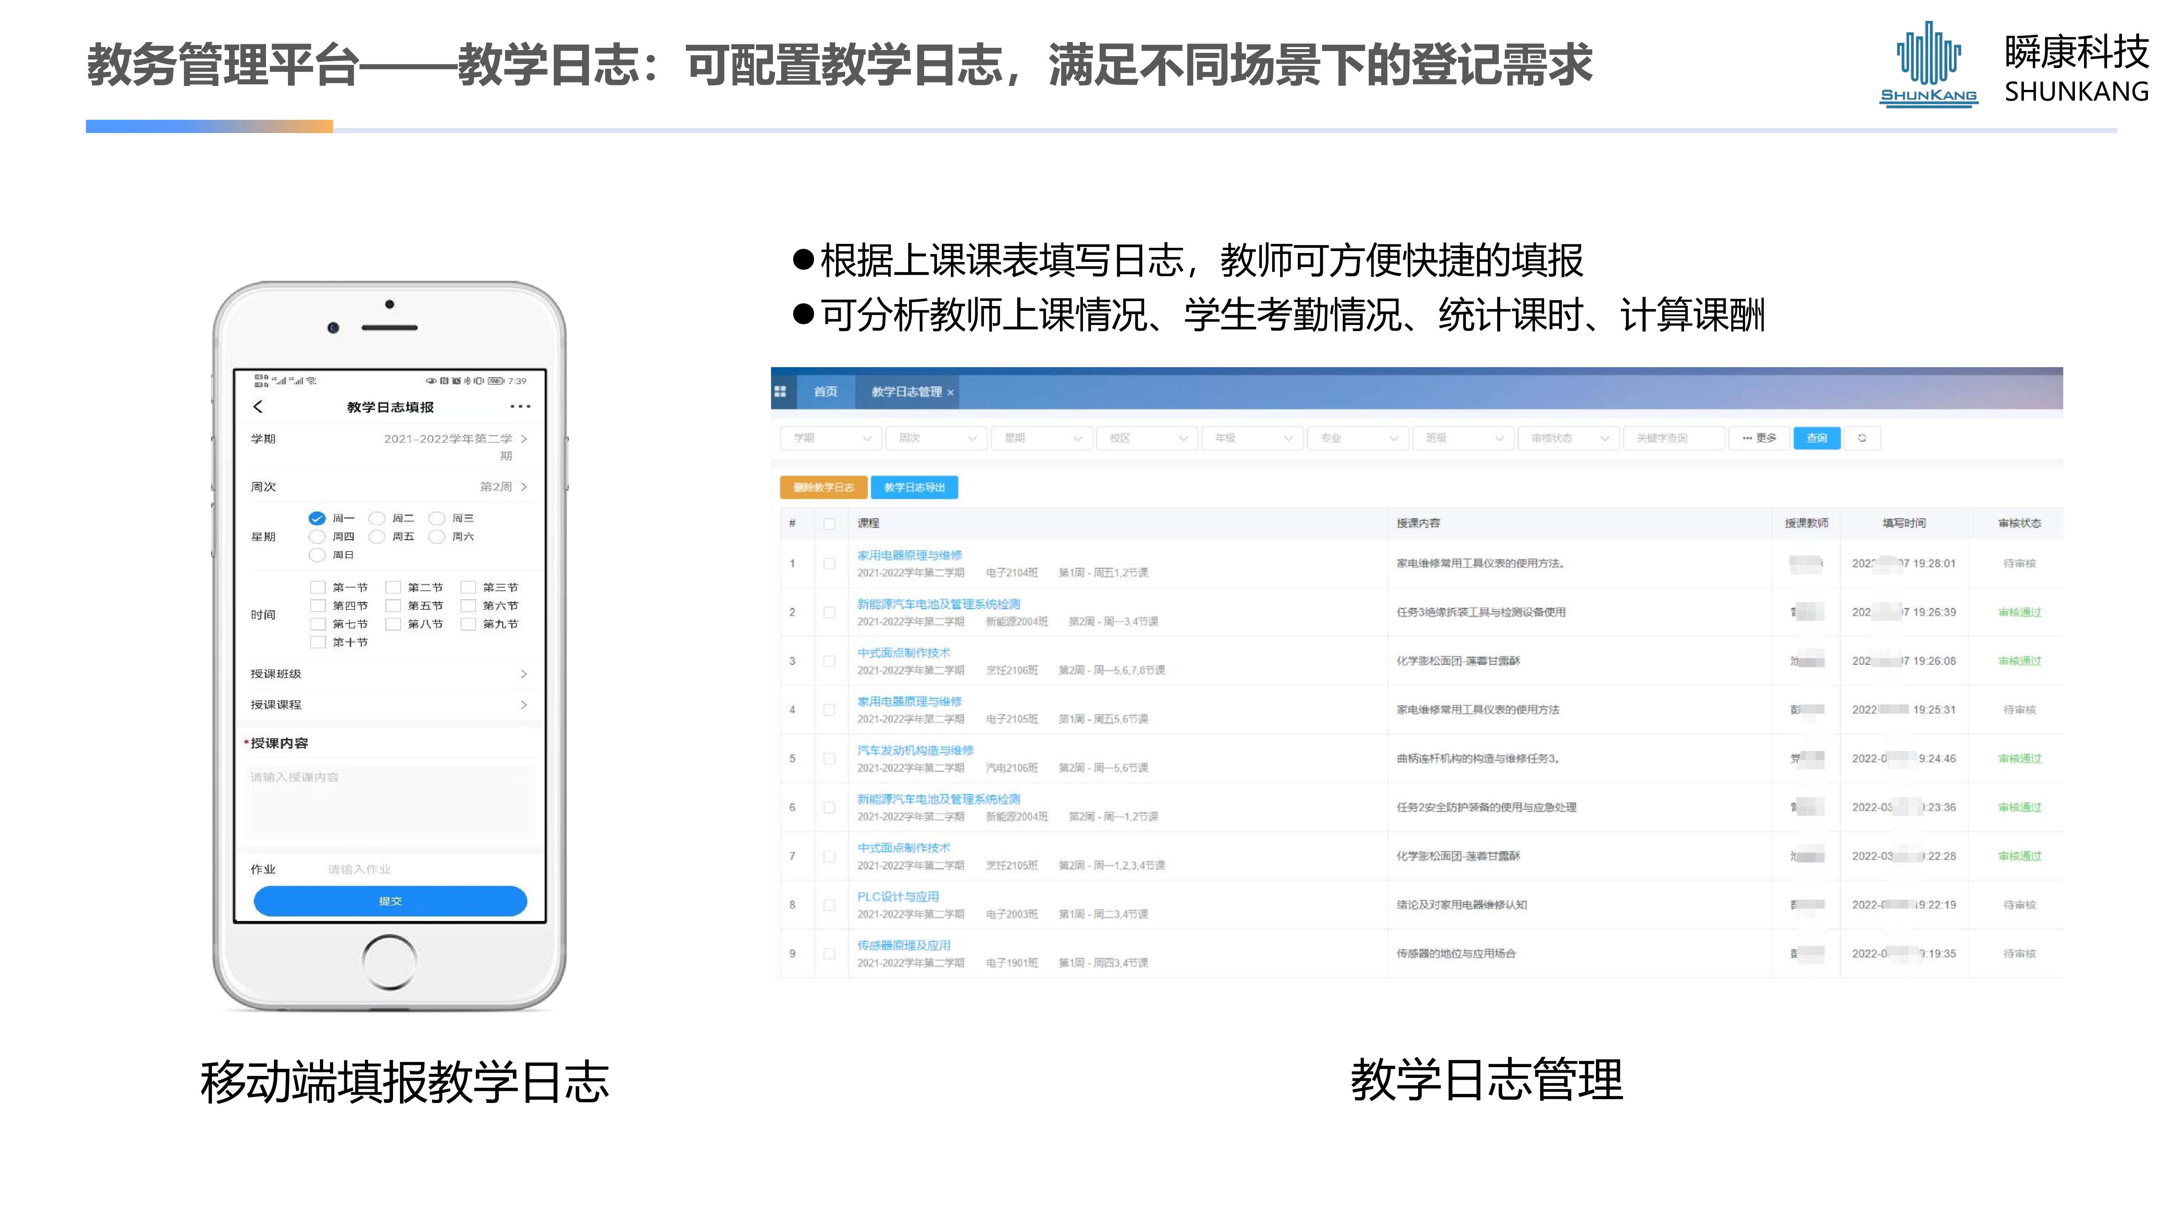Select 周五 radio button
The width and height of the screenshot is (2181, 1226).
(377, 536)
